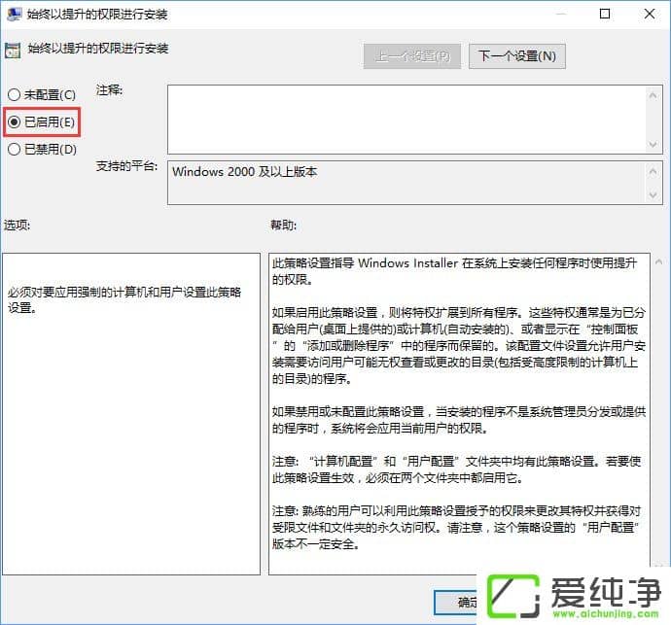Set policy to 已禁用(D)

(x=14, y=149)
